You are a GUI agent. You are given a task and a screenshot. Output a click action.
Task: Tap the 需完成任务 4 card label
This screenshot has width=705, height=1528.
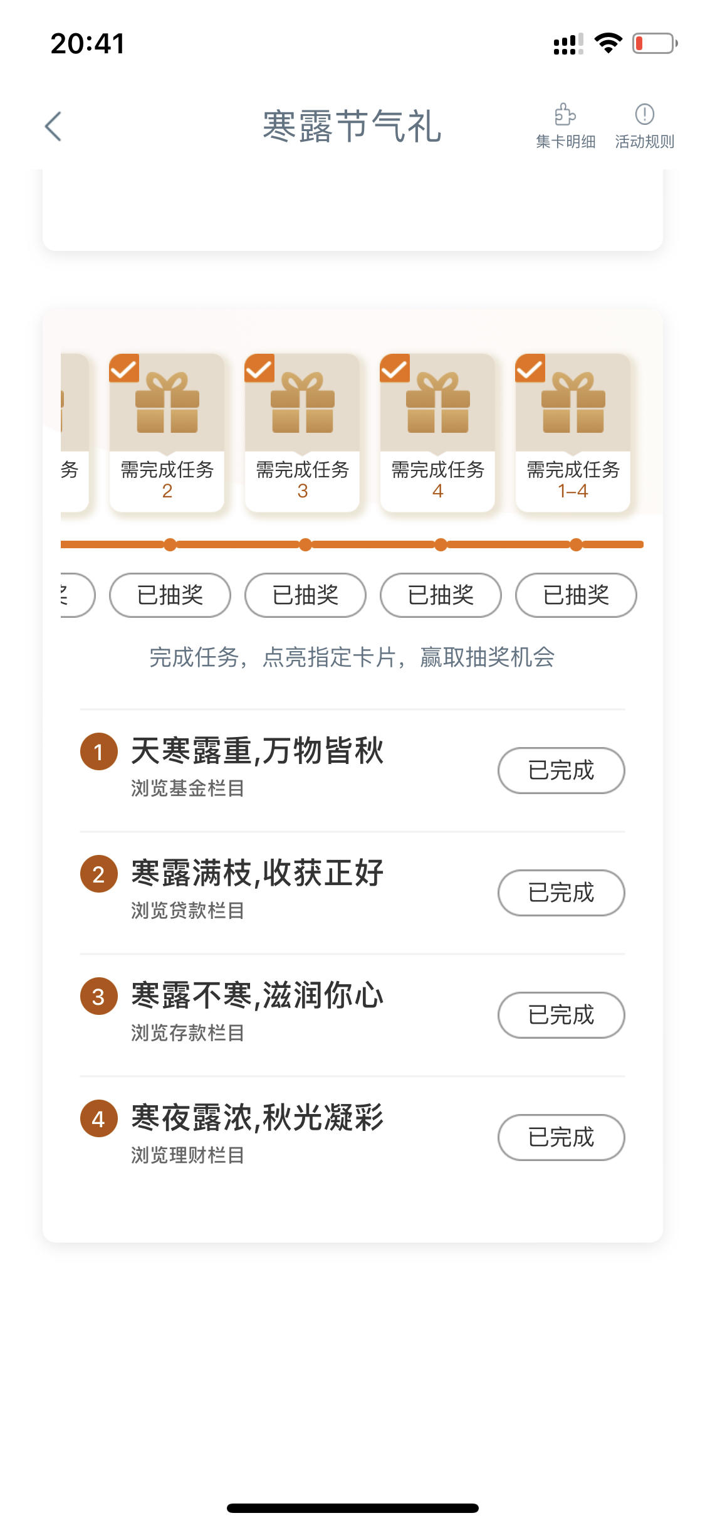click(x=438, y=480)
